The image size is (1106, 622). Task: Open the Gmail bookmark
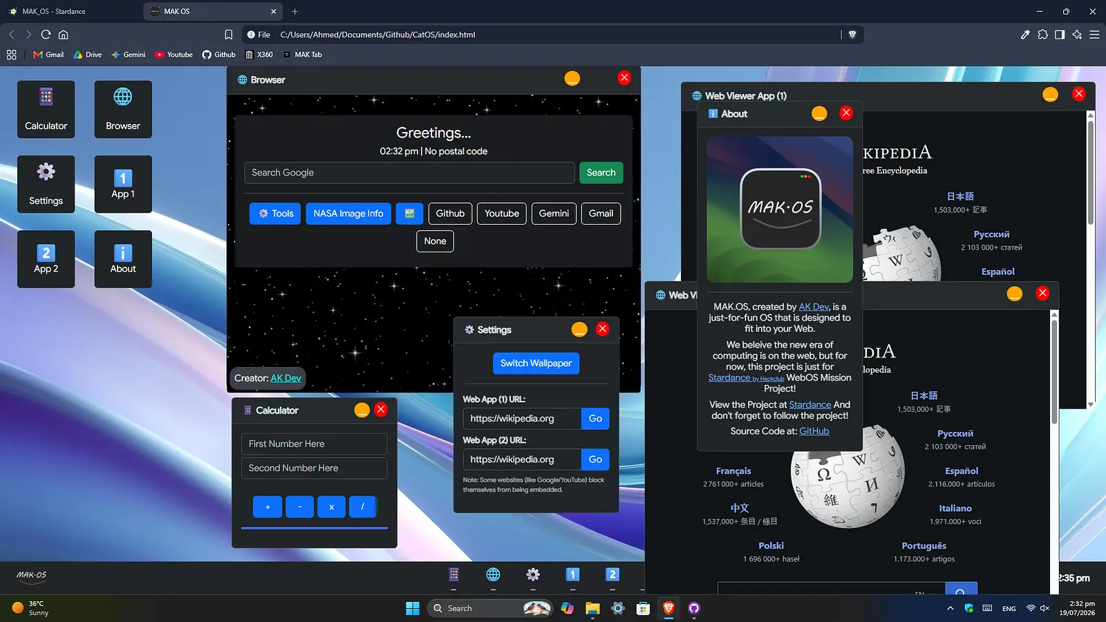[x=48, y=55]
